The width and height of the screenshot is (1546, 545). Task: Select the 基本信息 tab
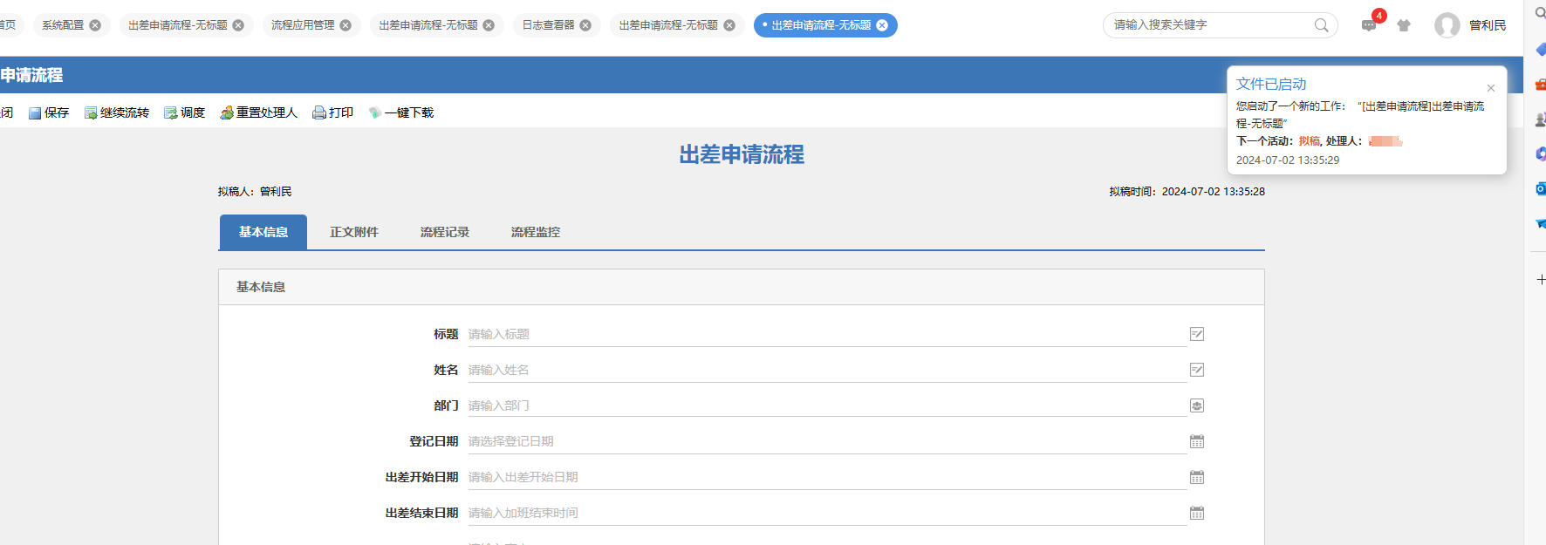[x=263, y=232]
